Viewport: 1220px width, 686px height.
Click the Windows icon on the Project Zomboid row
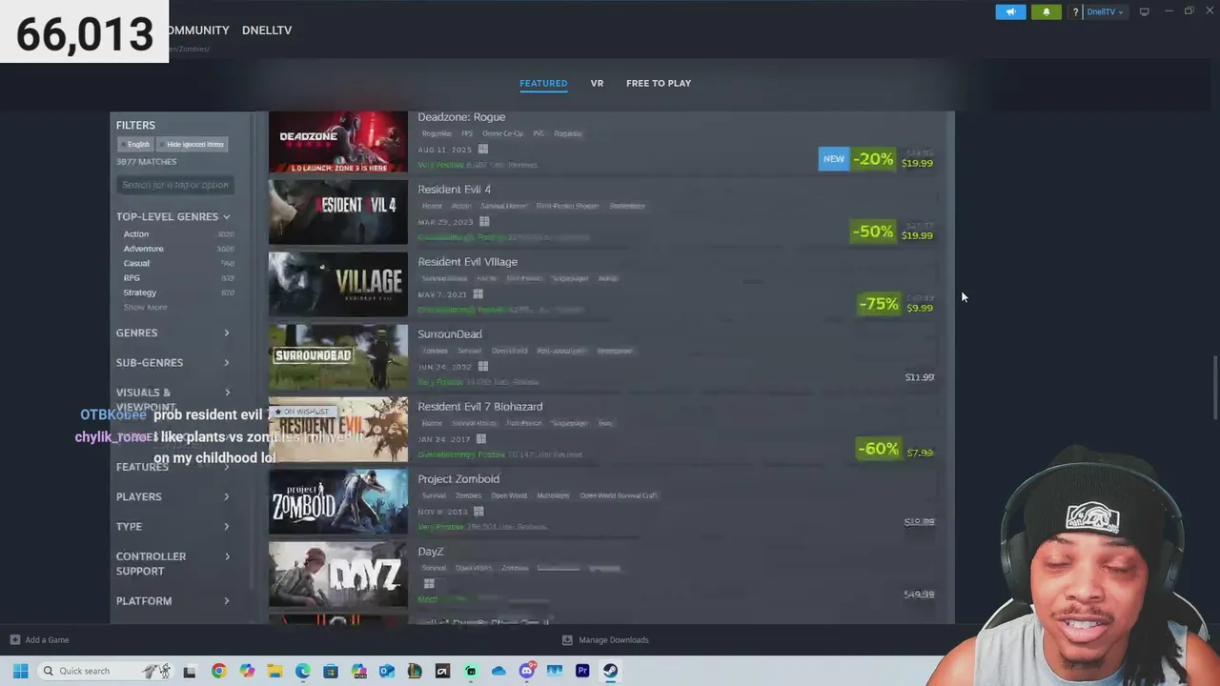click(478, 512)
